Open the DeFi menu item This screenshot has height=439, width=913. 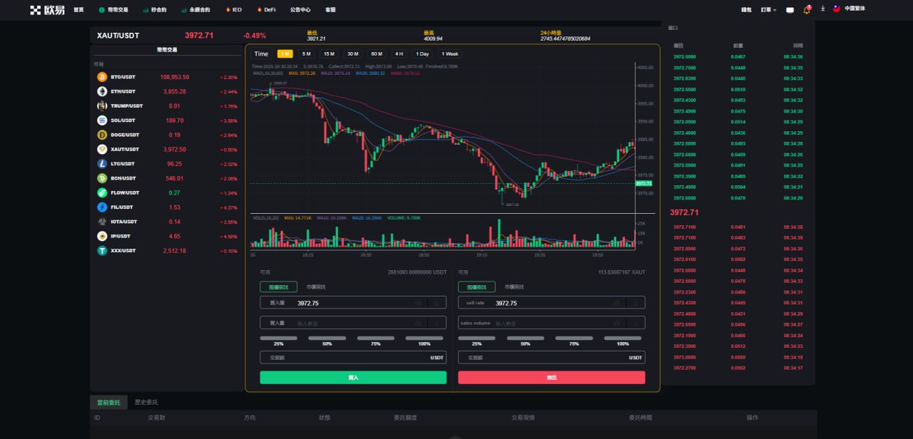265,10
